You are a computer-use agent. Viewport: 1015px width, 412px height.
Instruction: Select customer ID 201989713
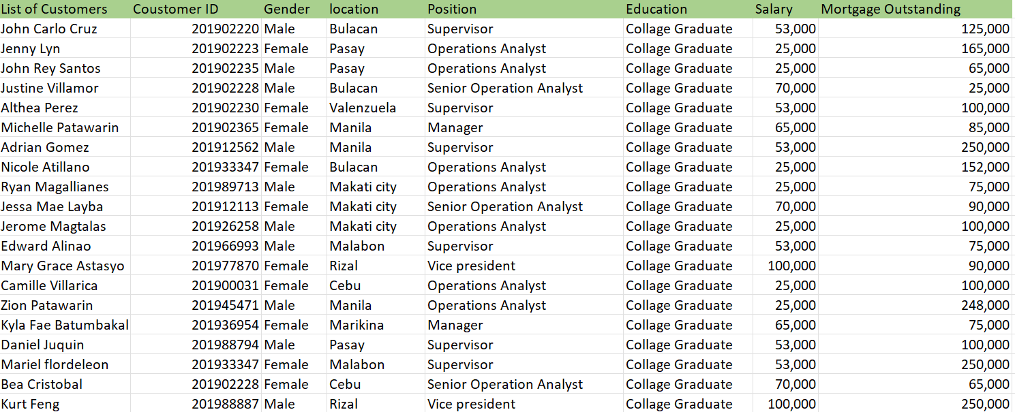pyautogui.click(x=196, y=187)
